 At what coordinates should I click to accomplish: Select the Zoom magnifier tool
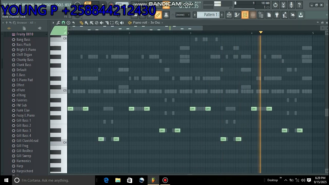click(x=117, y=23)
